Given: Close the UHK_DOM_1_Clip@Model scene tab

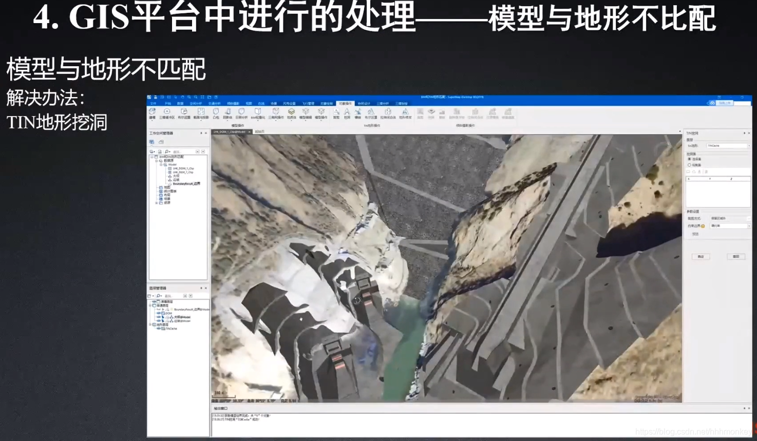Looking at the screenshot, I should pos(249,131).
